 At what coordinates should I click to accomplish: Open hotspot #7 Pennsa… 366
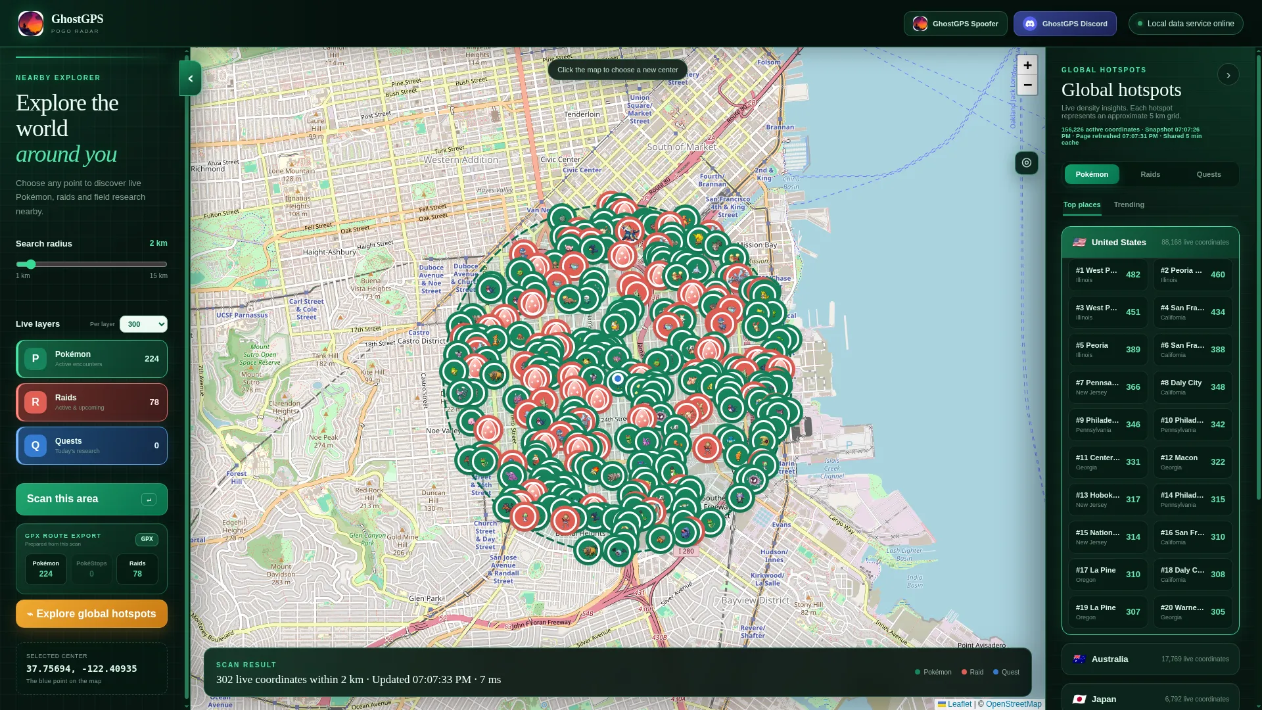pyautogui.click(x=1108, y=387)
